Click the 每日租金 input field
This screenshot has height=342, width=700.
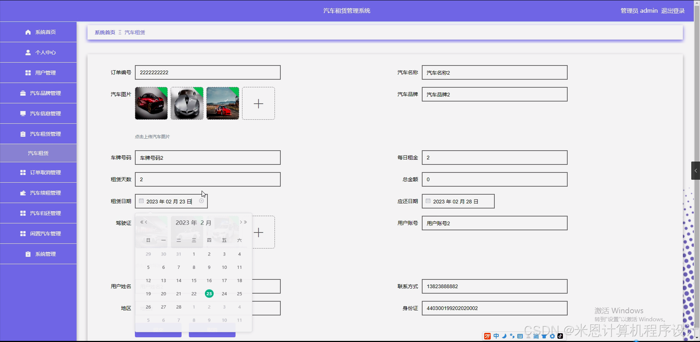point(495,158)
